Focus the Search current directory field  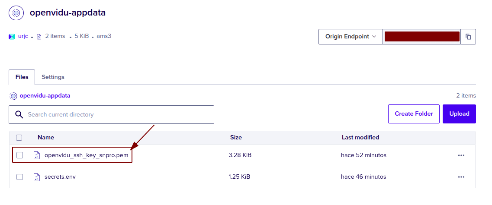coord(117,115)
